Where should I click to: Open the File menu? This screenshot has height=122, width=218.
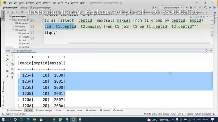(10, 3)
